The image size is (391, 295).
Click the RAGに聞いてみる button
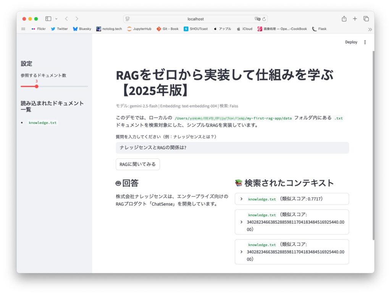137,164
